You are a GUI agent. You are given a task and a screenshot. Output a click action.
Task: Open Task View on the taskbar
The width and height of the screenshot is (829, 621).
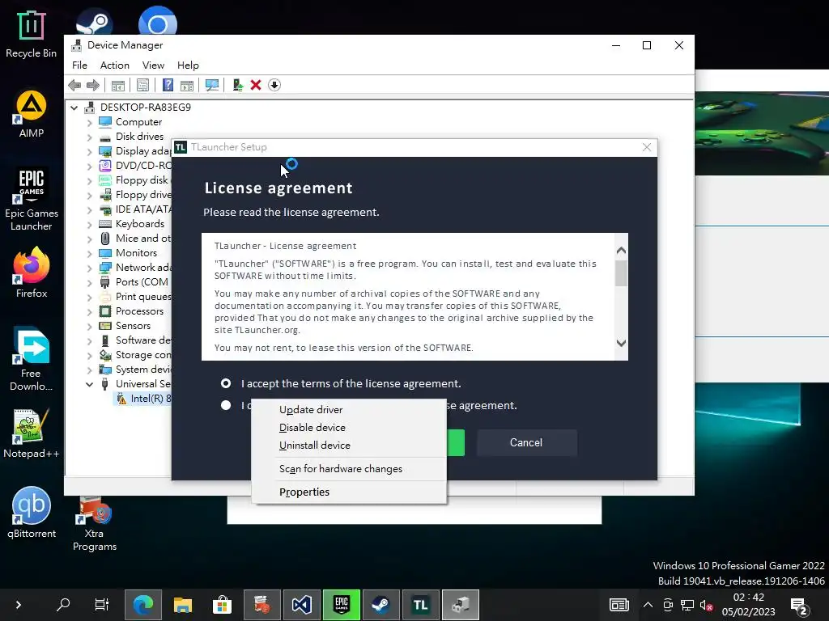click(101, 605)
